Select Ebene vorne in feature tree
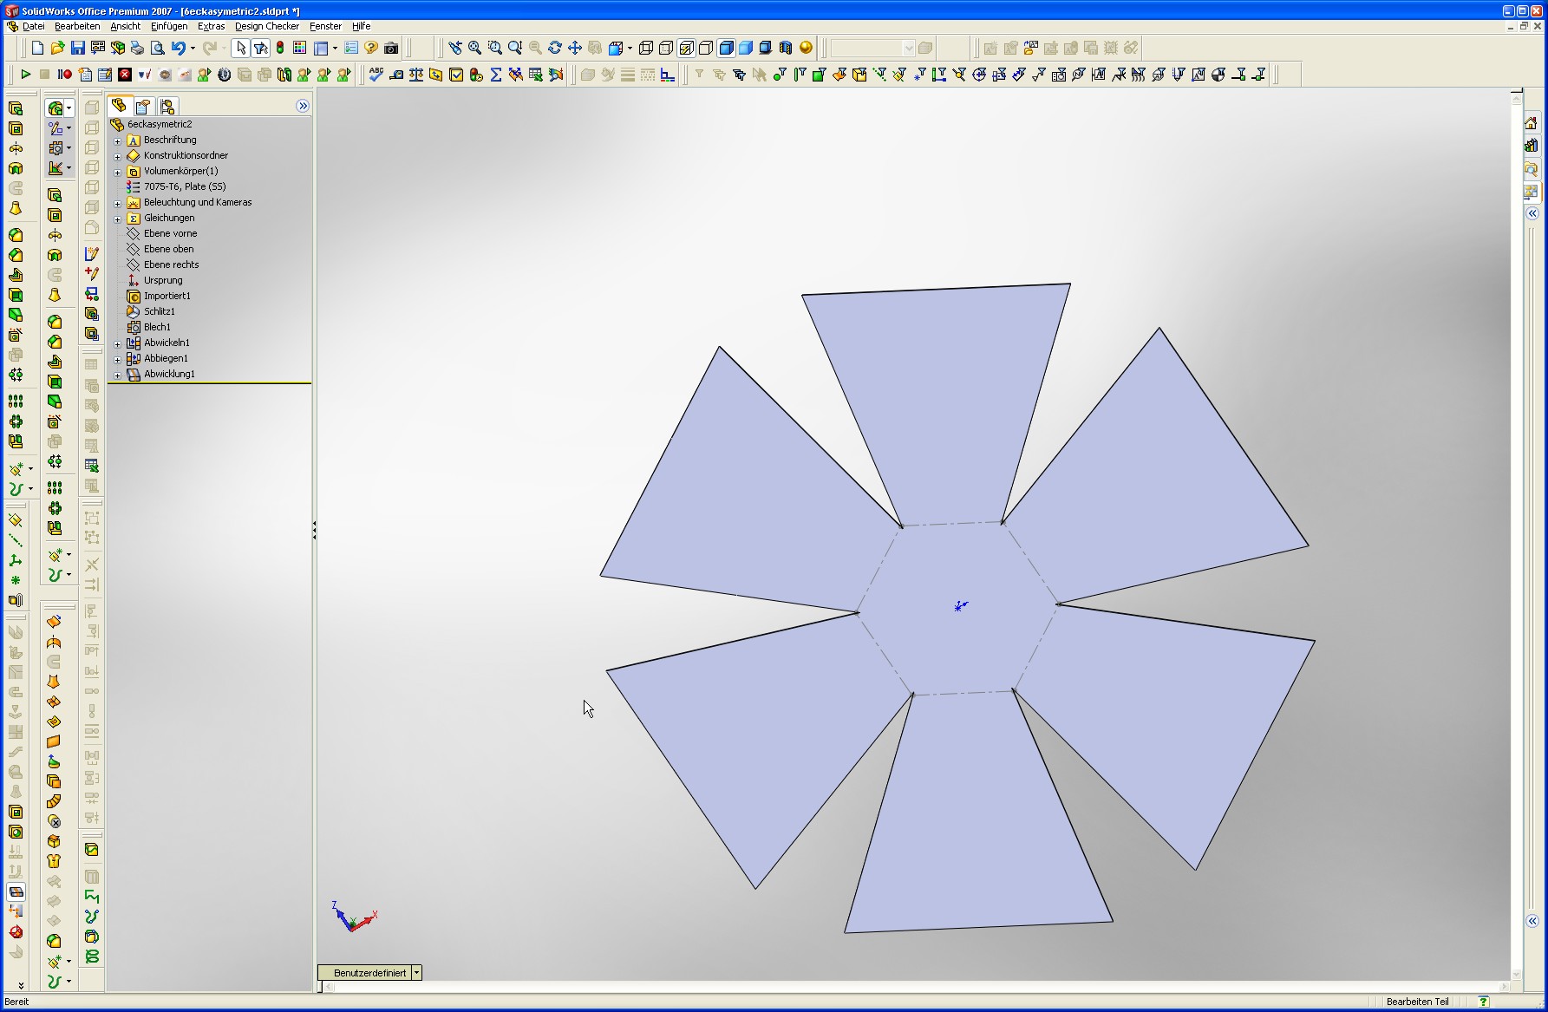Viewport: 1548px width, 1012px height. (x=170, y=233)
